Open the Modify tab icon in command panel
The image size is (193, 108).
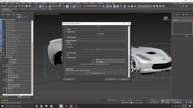click(177, 15)
